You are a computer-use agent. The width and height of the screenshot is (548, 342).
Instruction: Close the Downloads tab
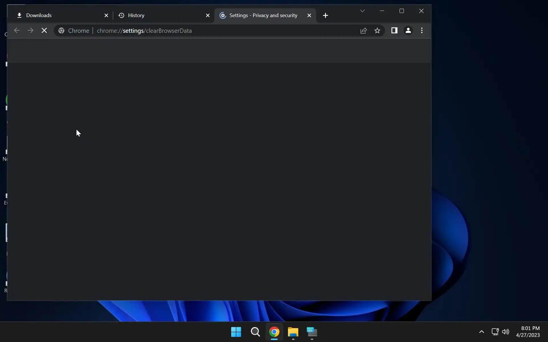(106, 15)
